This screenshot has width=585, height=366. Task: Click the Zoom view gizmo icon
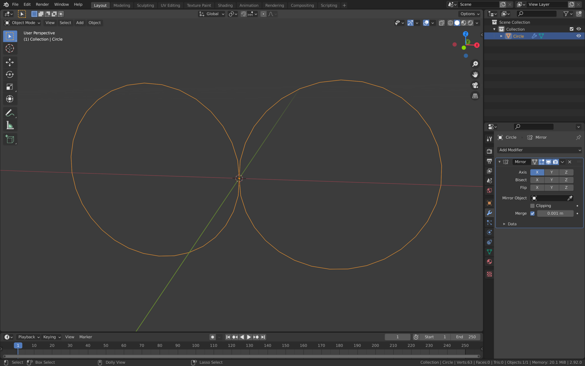pos(475,64)
